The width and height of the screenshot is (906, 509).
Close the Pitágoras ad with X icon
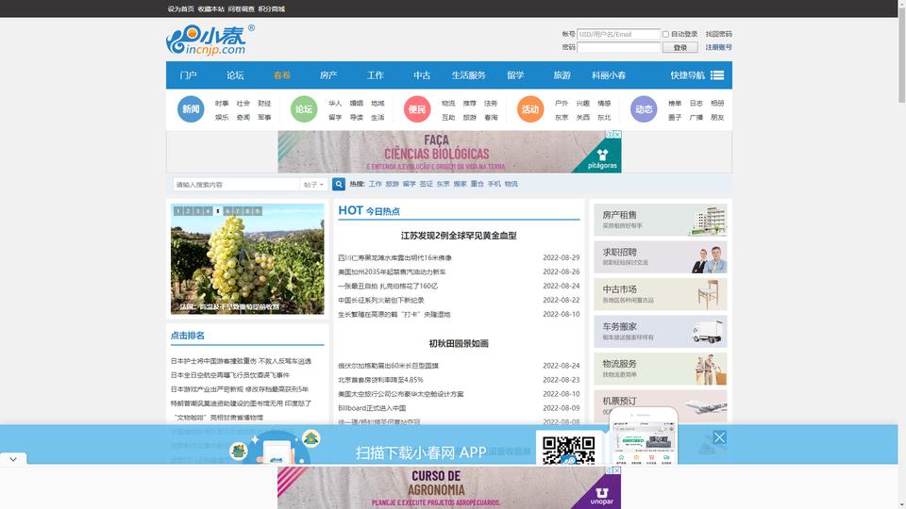(x=617, y=135)
